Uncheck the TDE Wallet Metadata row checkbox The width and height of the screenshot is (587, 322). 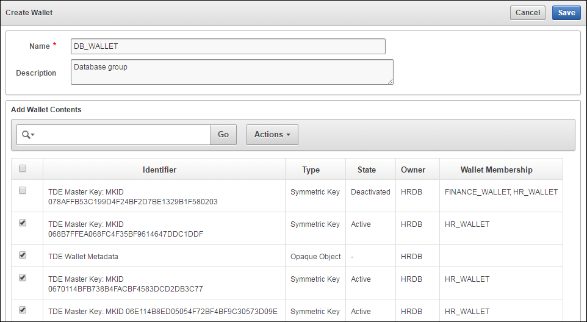point(23,255)
